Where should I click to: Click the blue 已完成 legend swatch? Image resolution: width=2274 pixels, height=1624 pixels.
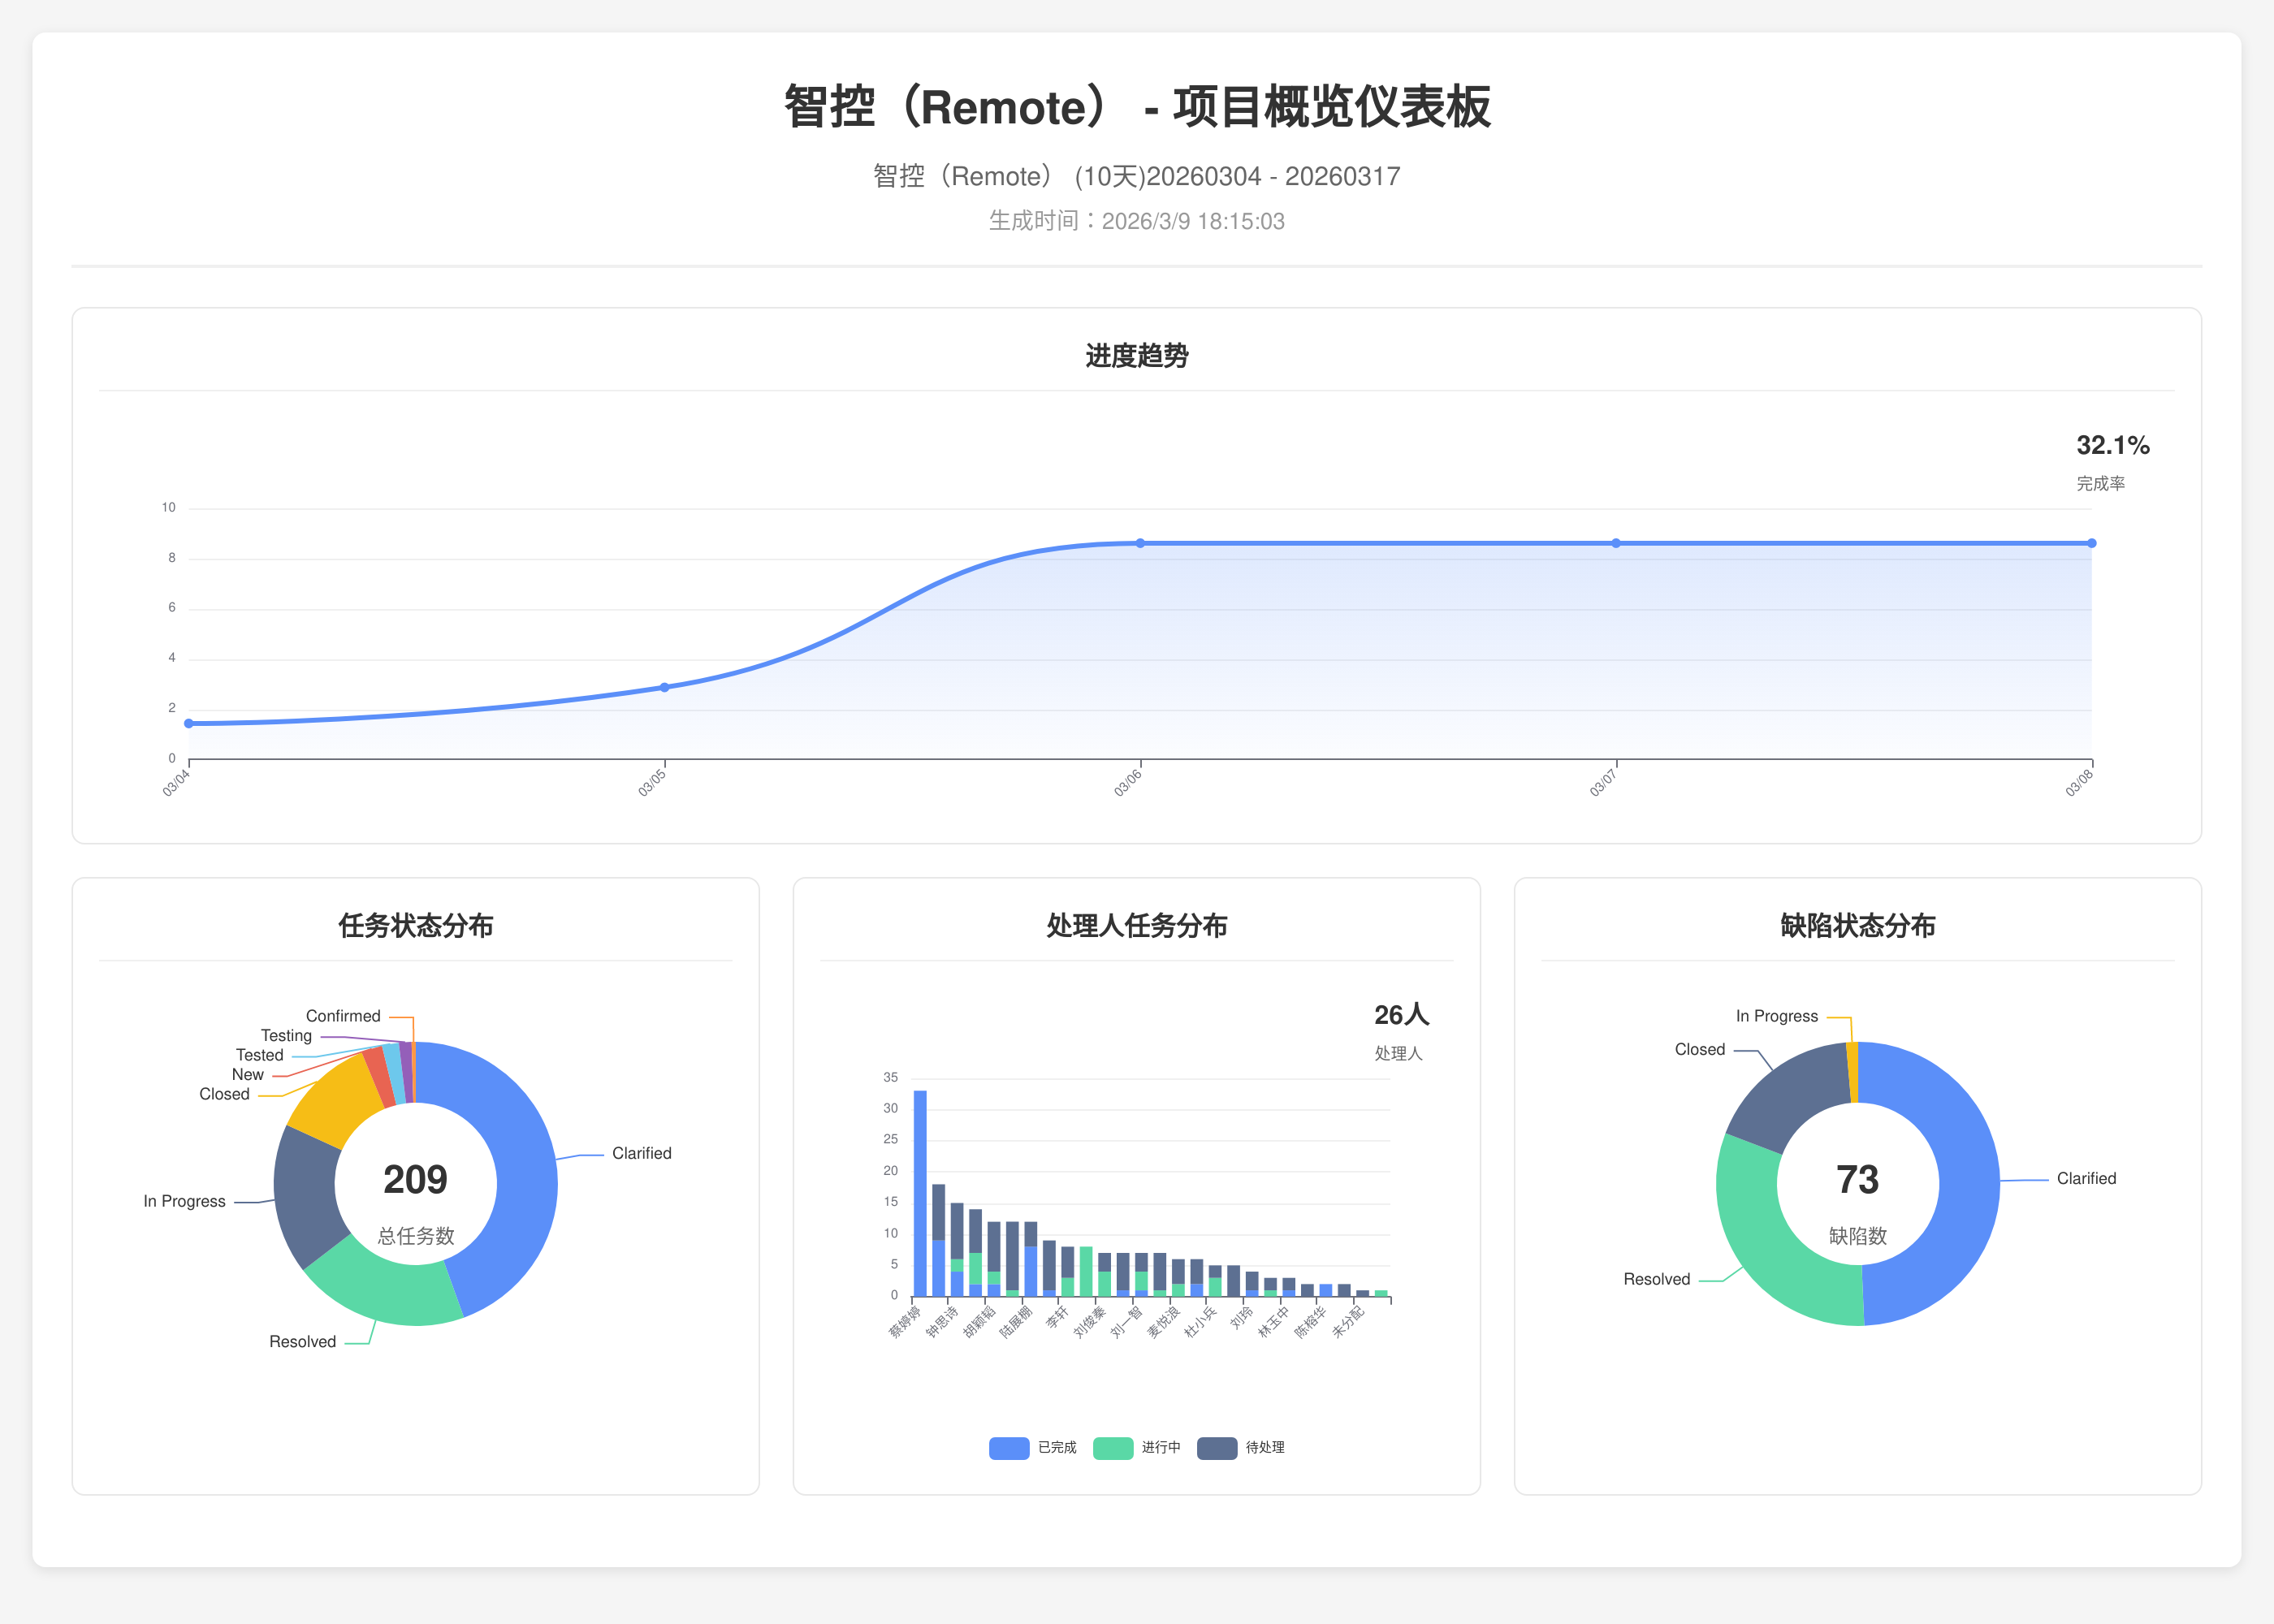click(x=1008, y=1447)
